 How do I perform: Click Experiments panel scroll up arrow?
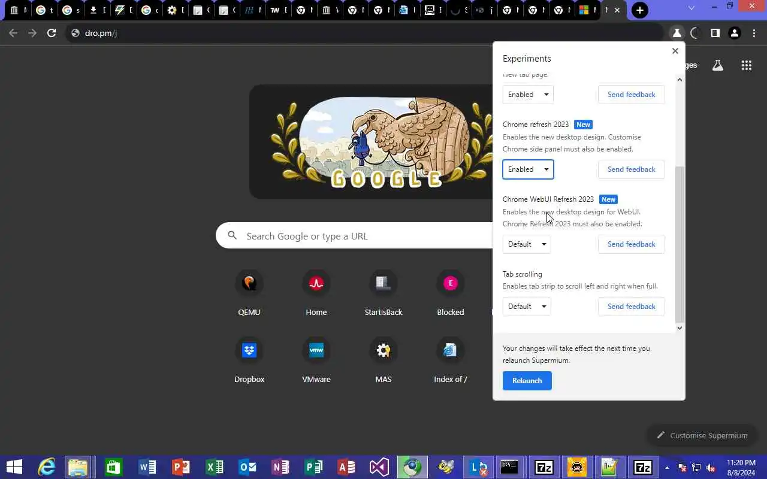[680, 80]
